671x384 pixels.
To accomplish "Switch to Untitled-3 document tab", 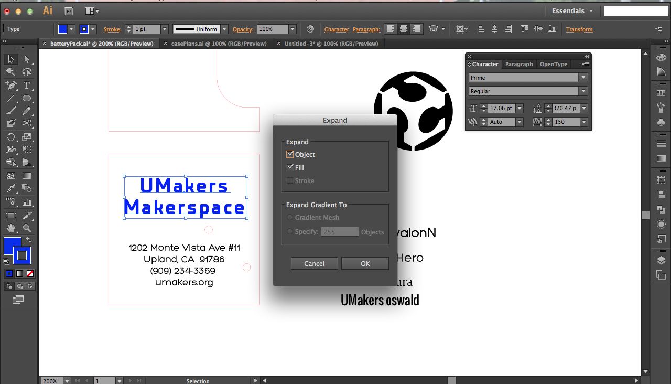I will point(331,44).
